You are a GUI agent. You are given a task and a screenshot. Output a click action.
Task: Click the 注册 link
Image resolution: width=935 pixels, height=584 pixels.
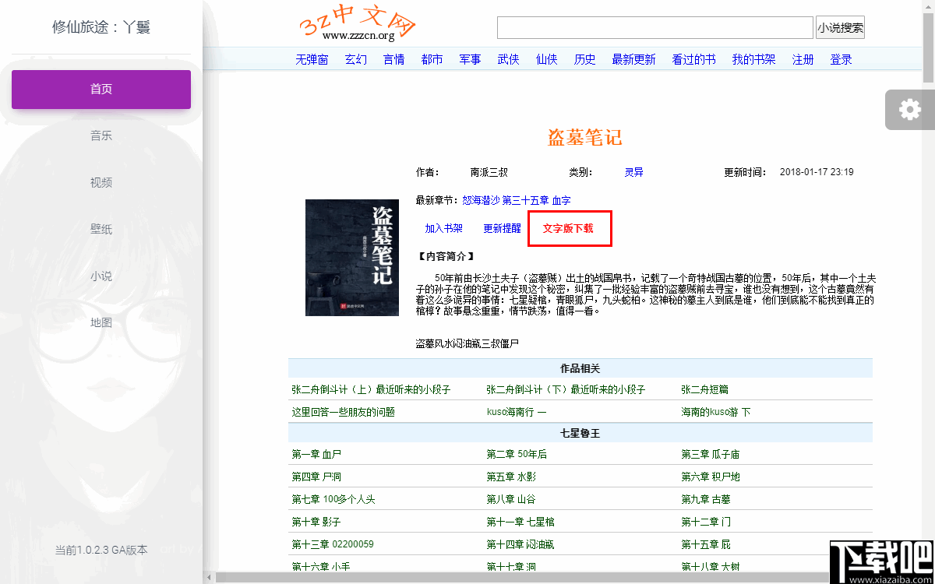click(x=803, y=59)
